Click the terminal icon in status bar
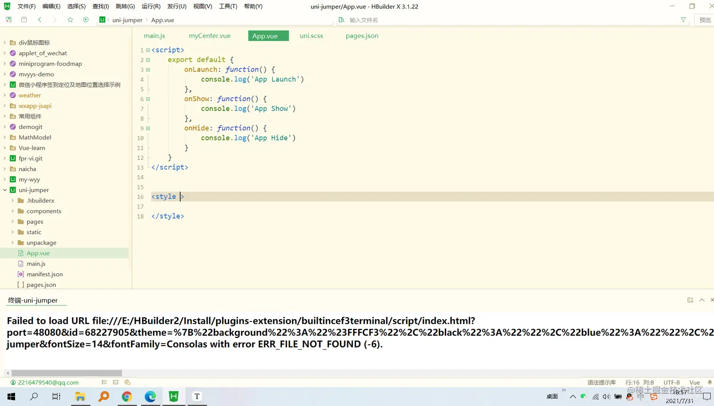 pyautogui.click(x=116, y=382)
